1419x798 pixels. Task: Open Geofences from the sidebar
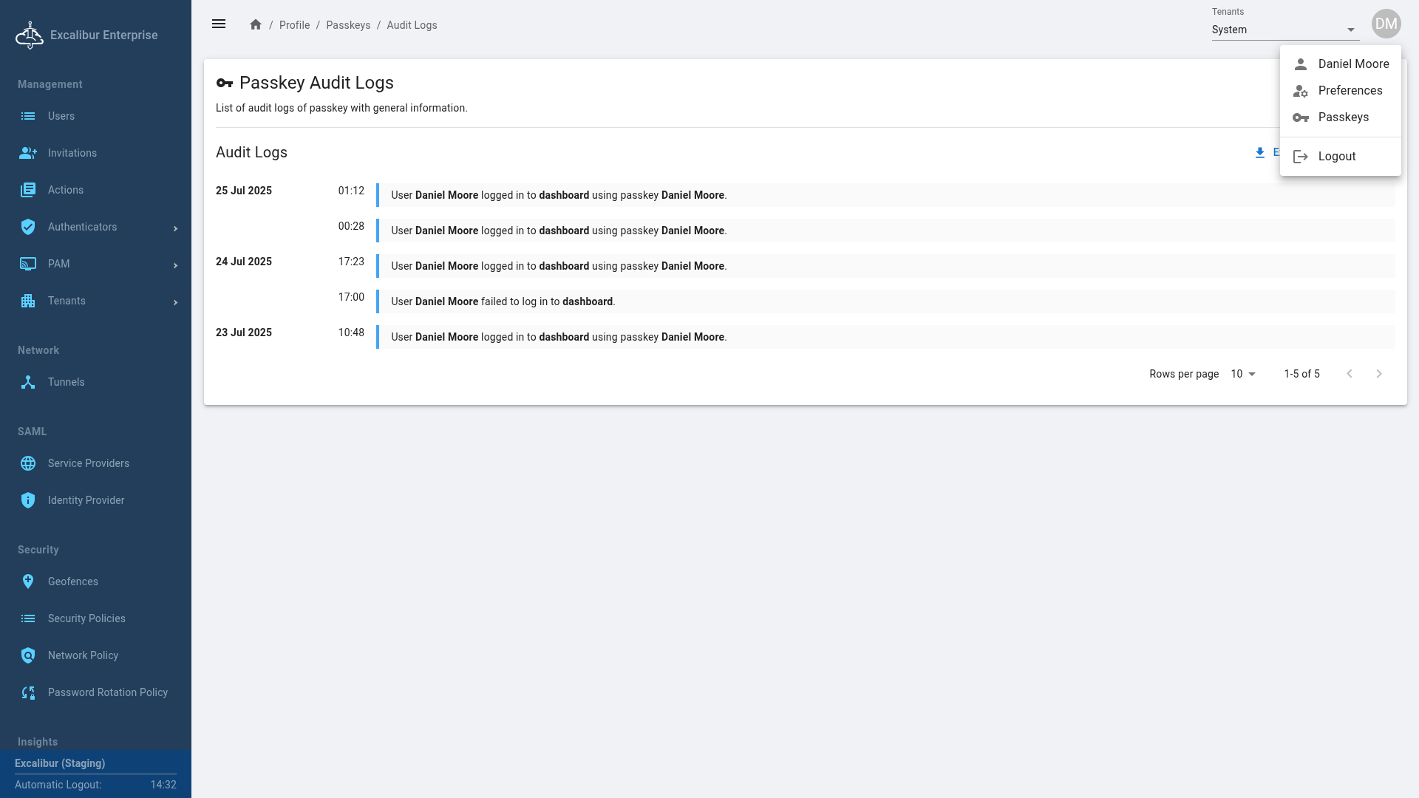point(72,582)
